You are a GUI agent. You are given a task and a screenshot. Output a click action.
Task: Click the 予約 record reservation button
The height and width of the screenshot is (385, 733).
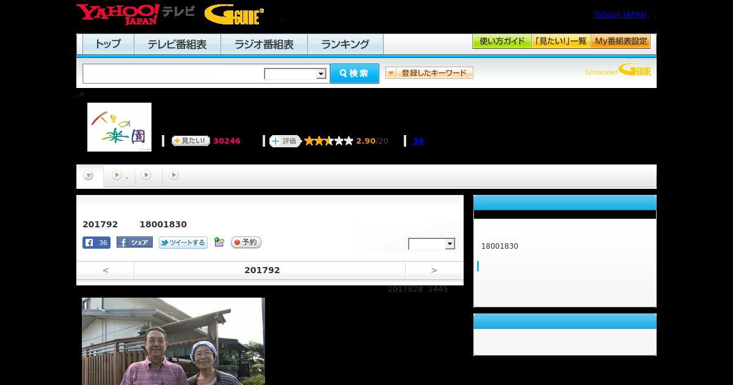[246, 243]
